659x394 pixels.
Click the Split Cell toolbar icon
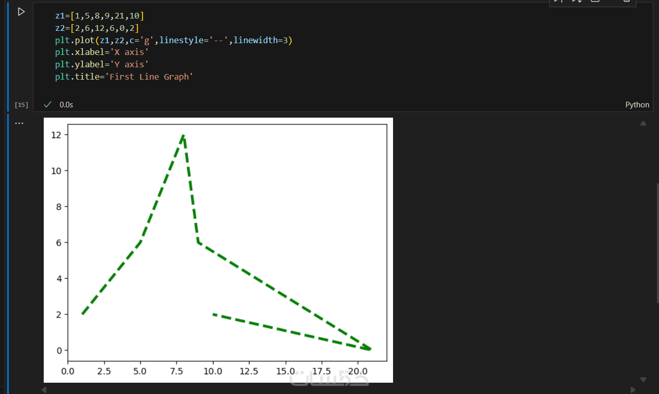click(x=595, y=2)
